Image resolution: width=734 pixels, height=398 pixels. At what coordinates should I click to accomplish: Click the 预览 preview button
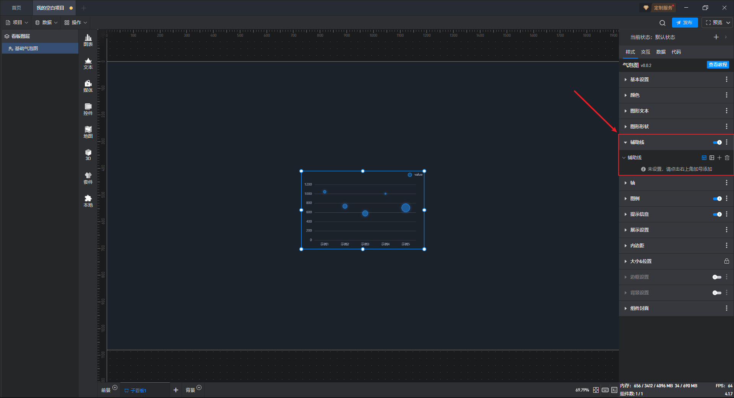point(713,23)
